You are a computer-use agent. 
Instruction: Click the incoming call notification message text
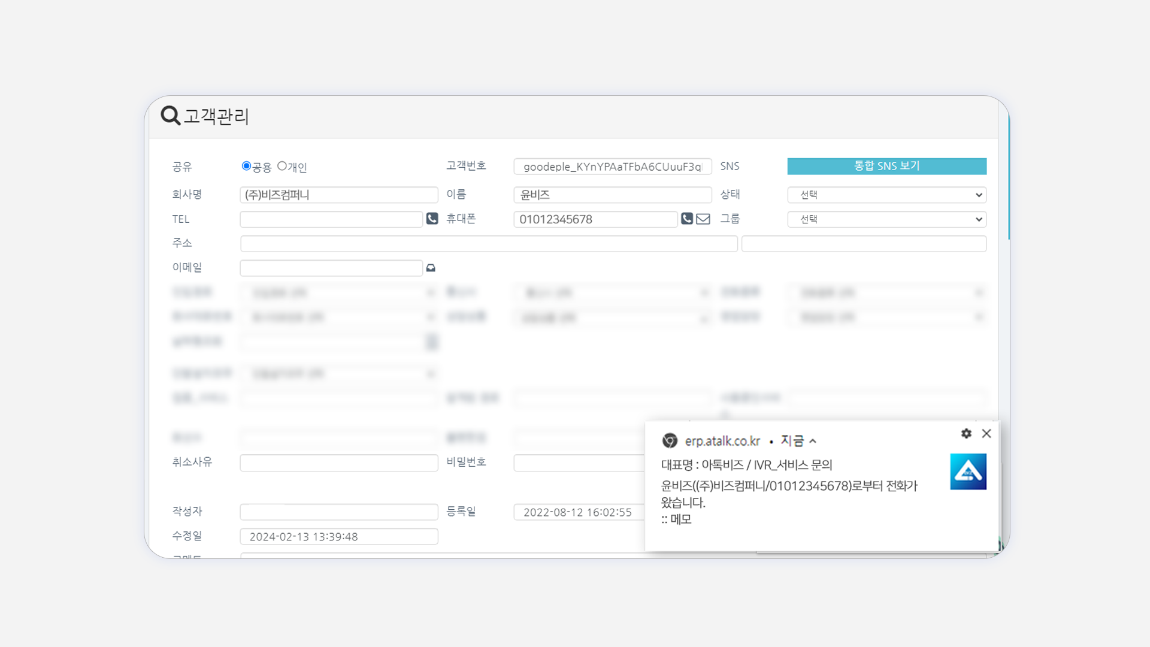(x=789, y=486)
